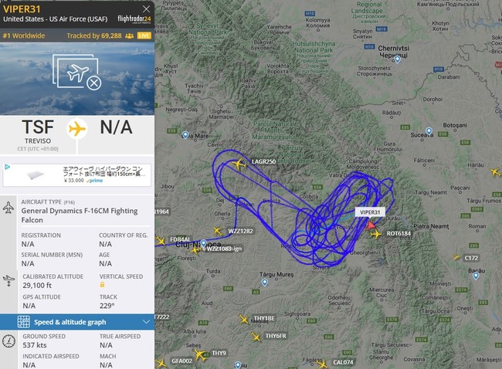
Task: Open the Amazon Prime advertisement banner
Action: point(76,174)
